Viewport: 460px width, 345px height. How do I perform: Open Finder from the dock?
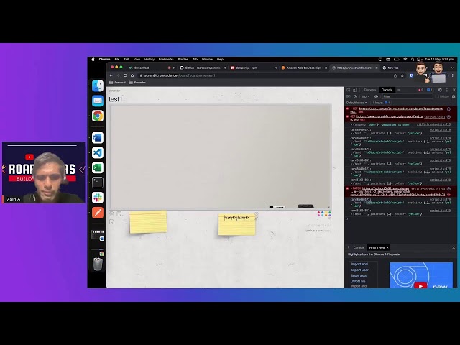click(98, 86)
